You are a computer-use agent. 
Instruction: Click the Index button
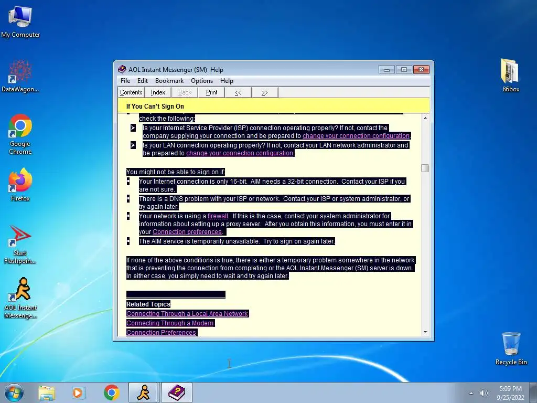click(x=158, y=92)
